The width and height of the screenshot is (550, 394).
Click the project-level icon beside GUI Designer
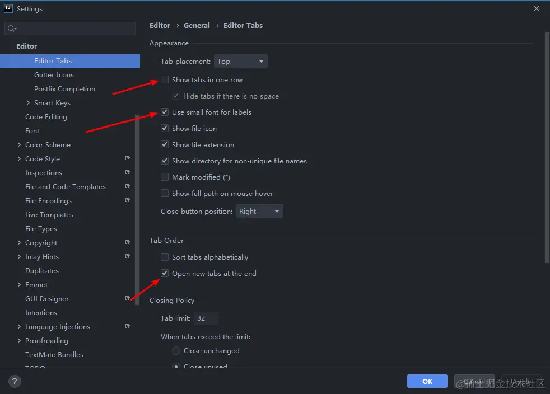[128, 299]
